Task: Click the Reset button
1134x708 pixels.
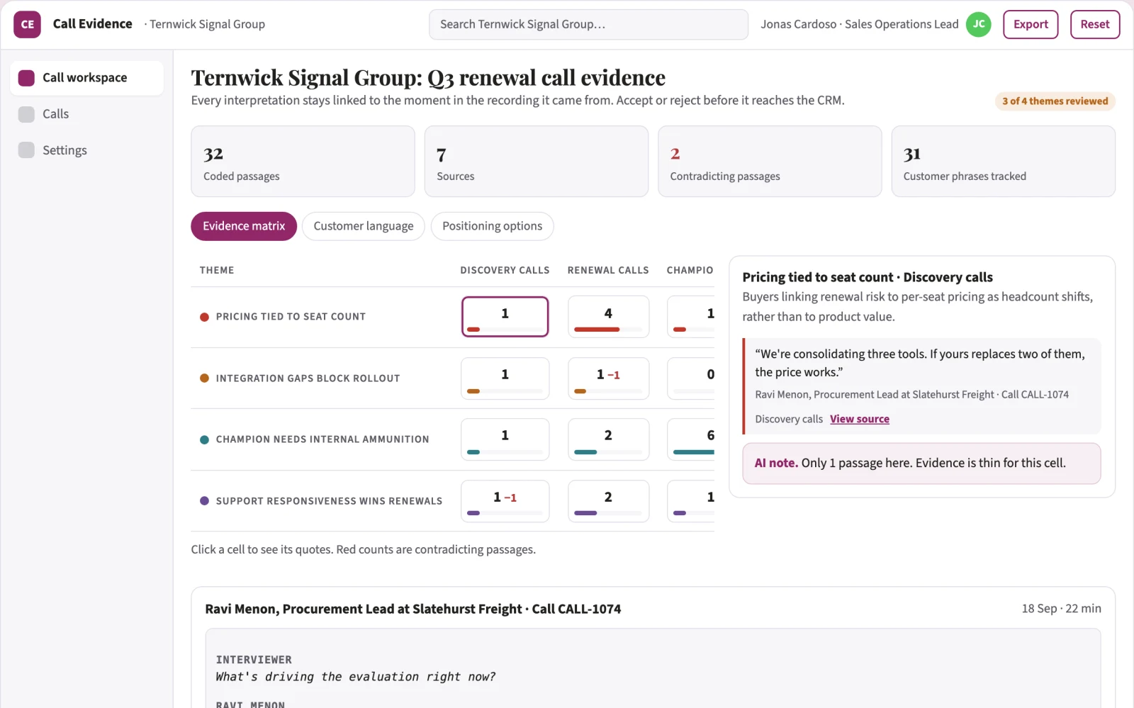Action: point(1095,24)
